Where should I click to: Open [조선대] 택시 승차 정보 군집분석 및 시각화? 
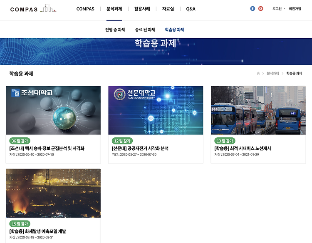tap(47, 149)
